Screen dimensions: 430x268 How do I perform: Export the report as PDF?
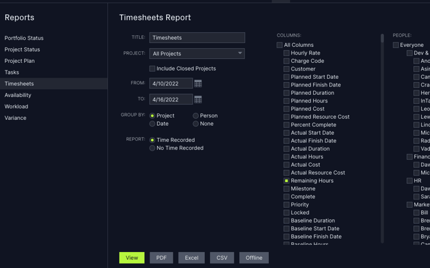pos(161,258)
